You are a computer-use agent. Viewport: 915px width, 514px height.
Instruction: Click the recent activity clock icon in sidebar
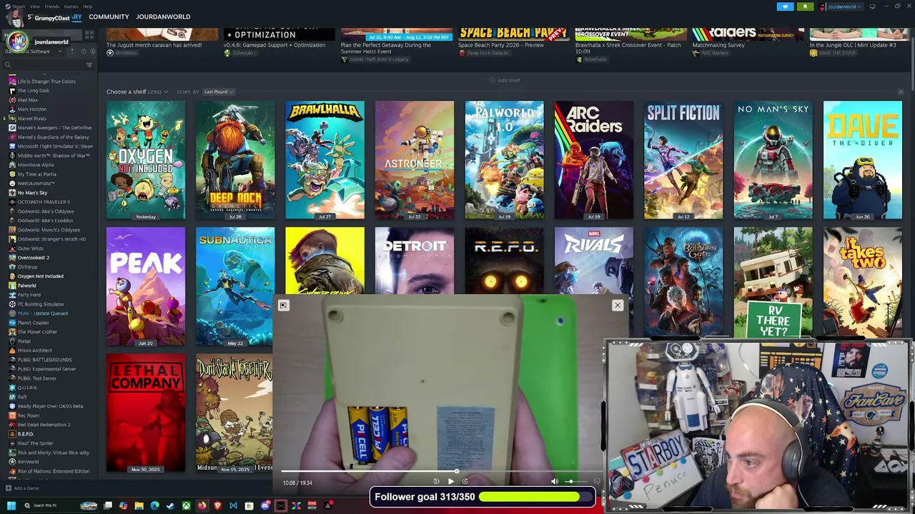83,51
